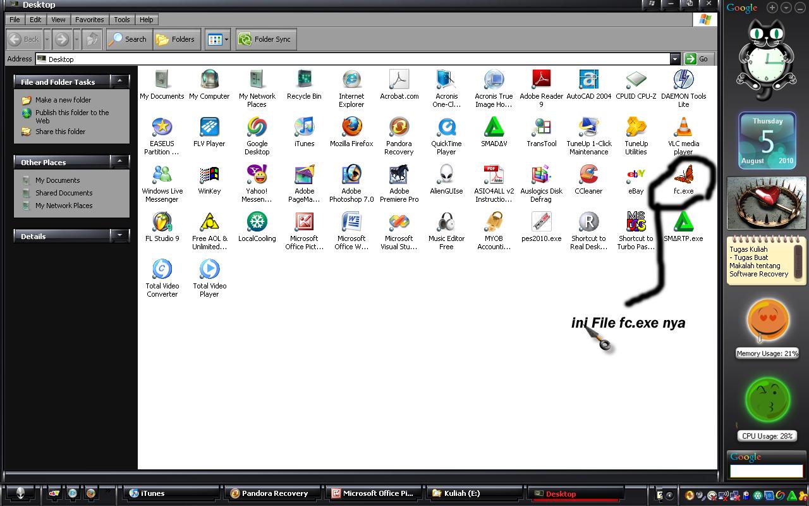Click the sidebar calendar gadget
This screenshot has width=809, height=506.
tap(767, 141)
